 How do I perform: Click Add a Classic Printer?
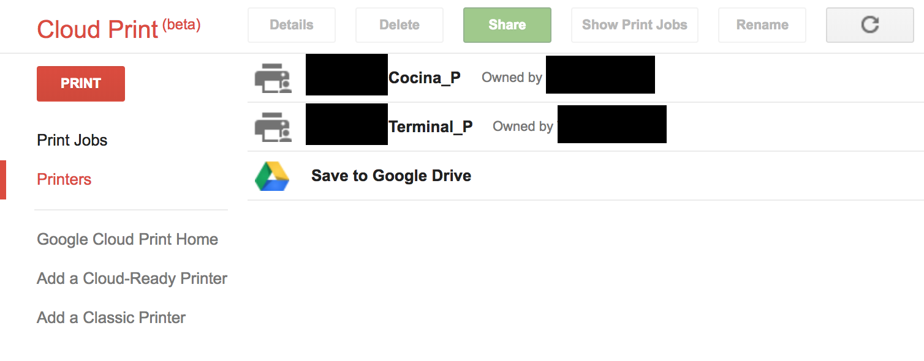(111, 318)
